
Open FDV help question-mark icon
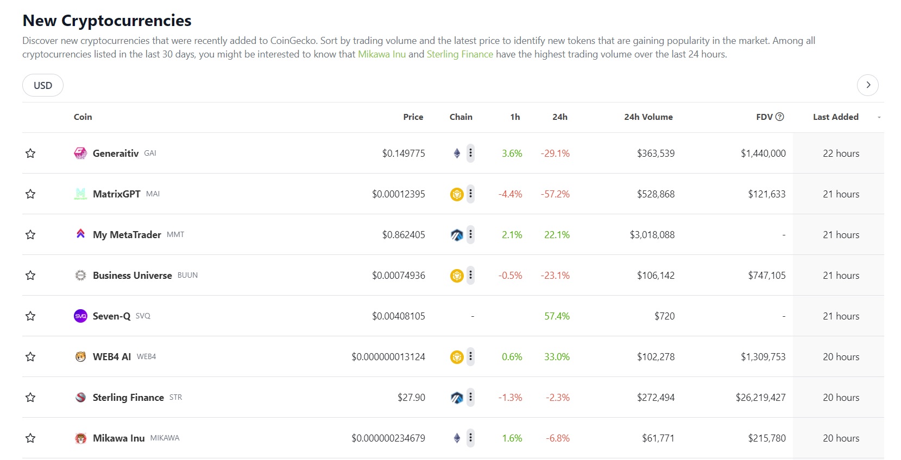click(780, 117)
